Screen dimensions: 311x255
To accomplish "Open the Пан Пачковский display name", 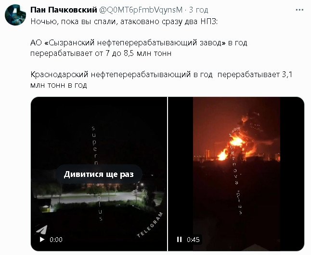I will [64, 10].
